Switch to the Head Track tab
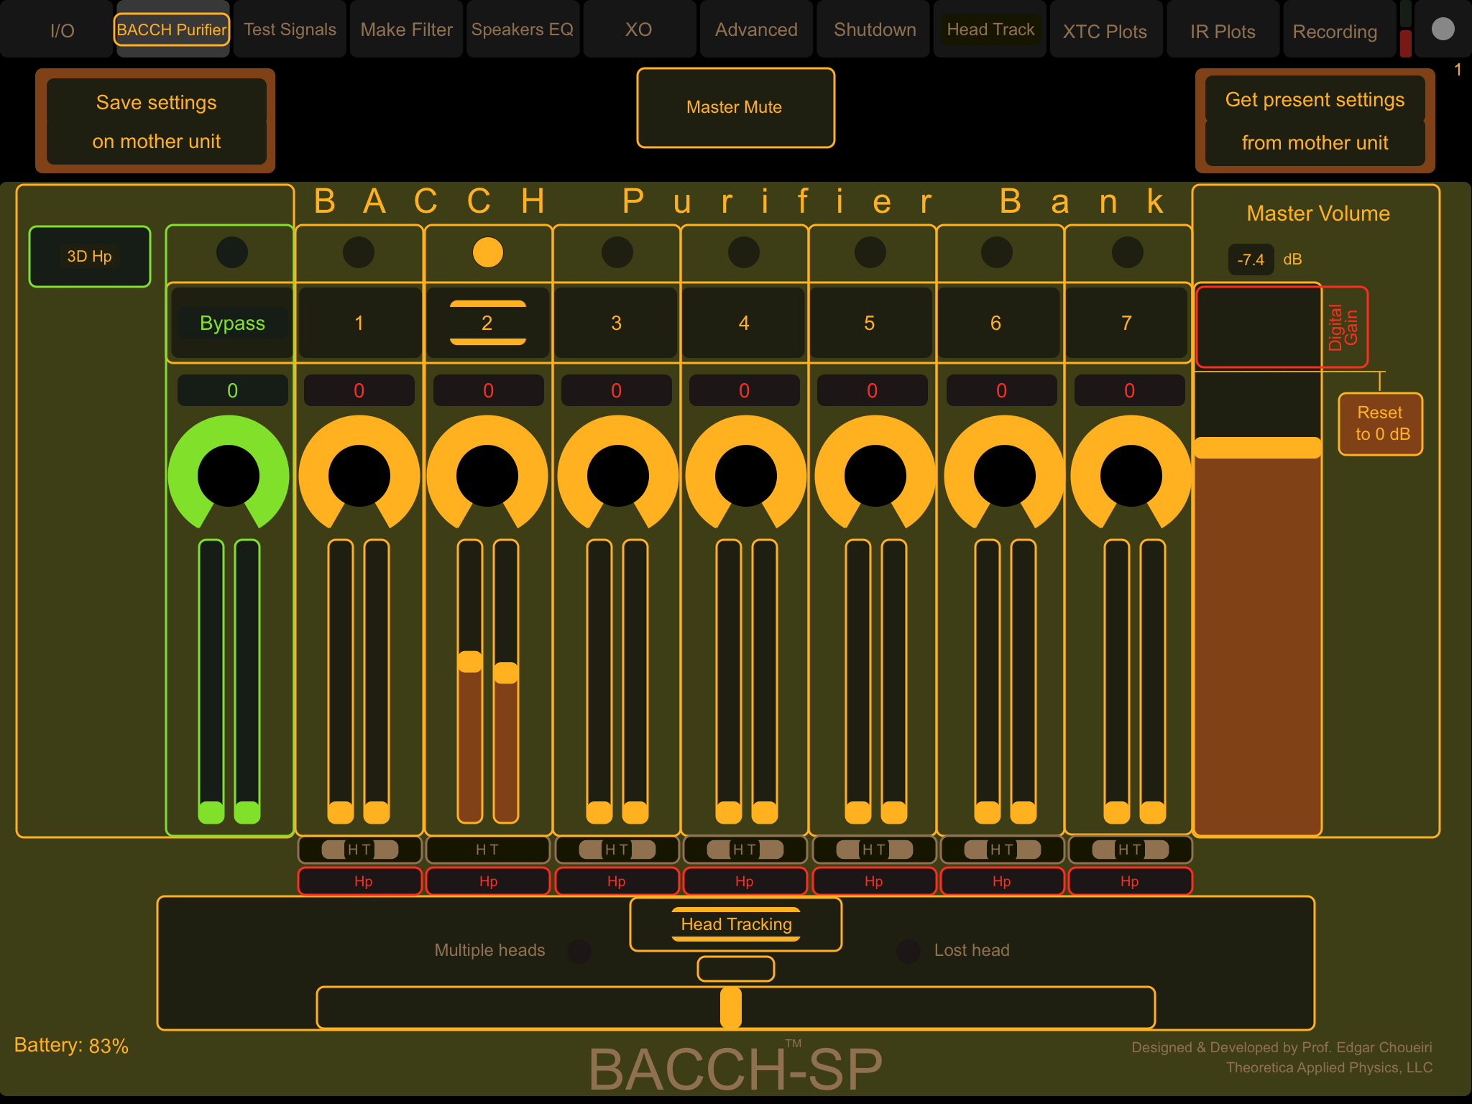 [x=990, y=30]
